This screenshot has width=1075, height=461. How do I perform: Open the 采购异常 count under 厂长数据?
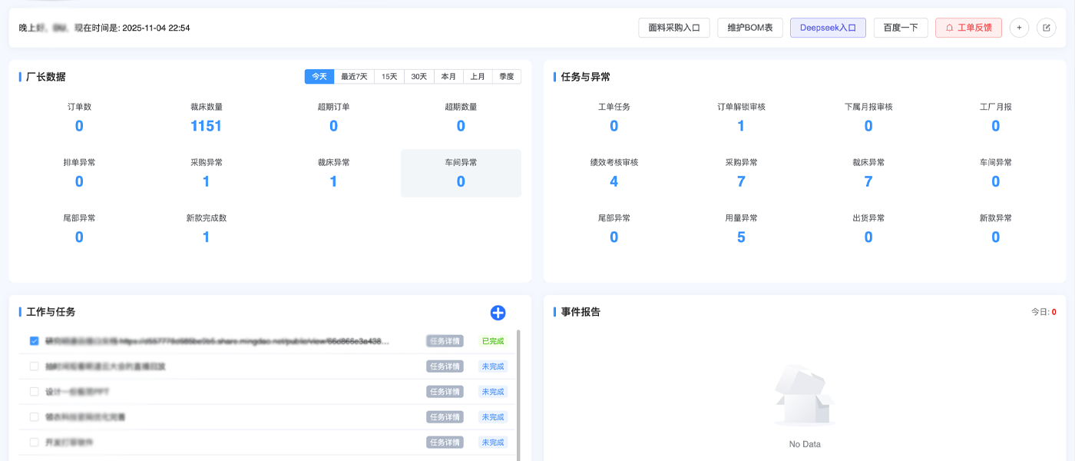click(206, 181)
